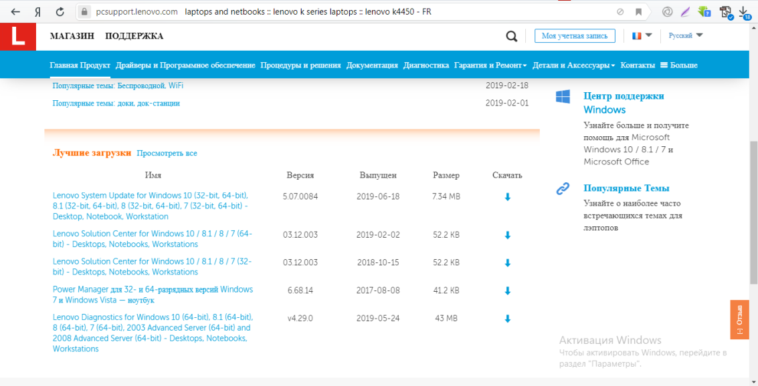Bookmark this page with the bookmark icon
This screenshot has height=386, width=758.
tap(639, 11)
